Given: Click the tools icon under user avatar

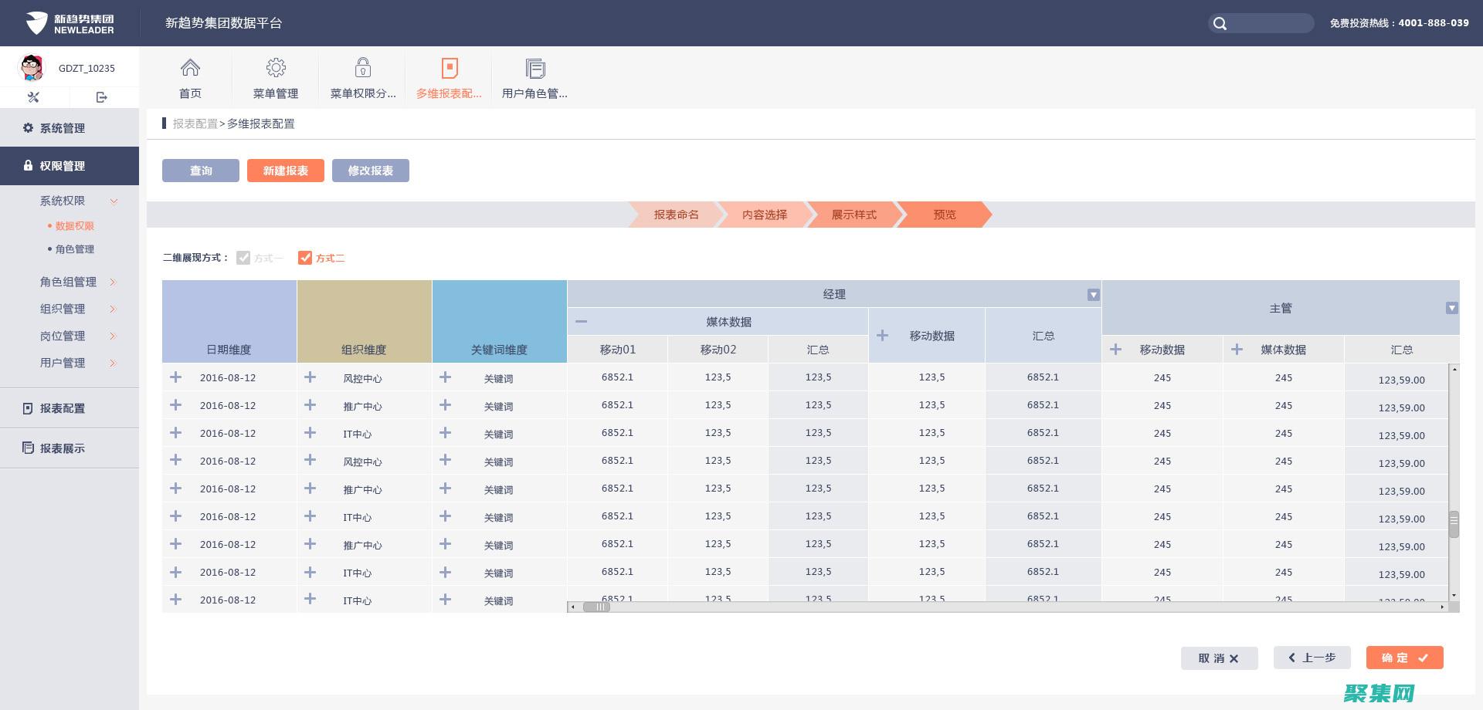Looking at the screenshot, I should click(33, 97).
